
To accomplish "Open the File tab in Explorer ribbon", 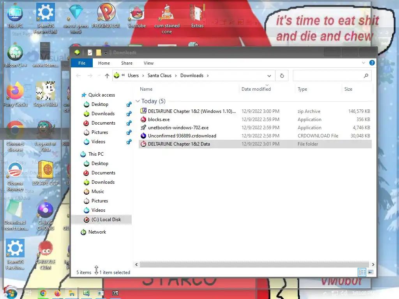I will click(82, 63).
